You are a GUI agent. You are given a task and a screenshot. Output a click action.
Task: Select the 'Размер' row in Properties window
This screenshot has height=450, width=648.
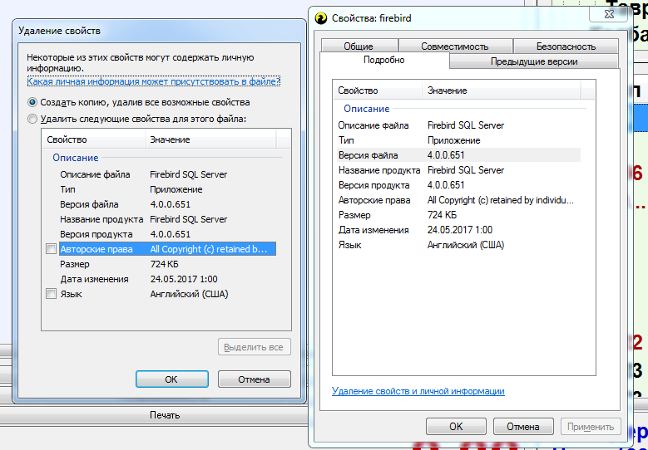click(x=458, y=215)
